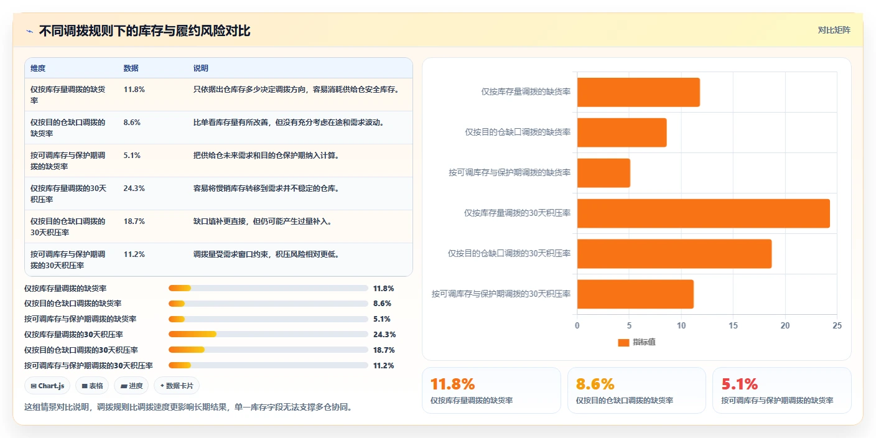Click the x-axis tick label 25
This screenshot has width=876, height=438.
pyautogui.click(x=837, y=326)
